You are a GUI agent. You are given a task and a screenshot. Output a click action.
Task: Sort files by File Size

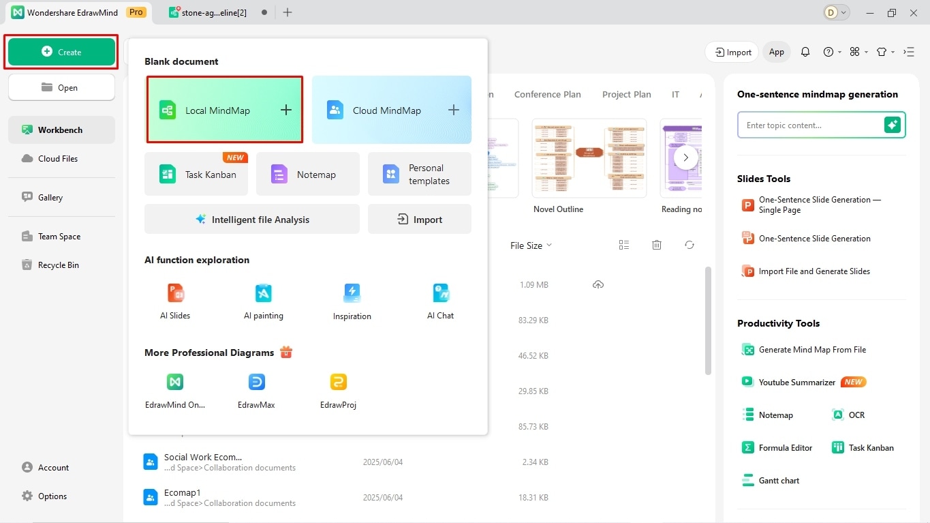pos(531,245)
